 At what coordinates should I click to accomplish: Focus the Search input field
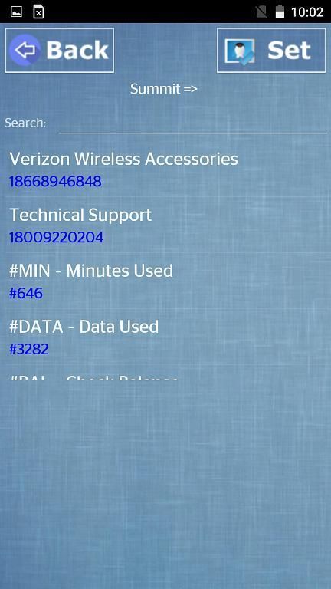tap(193, 123)
